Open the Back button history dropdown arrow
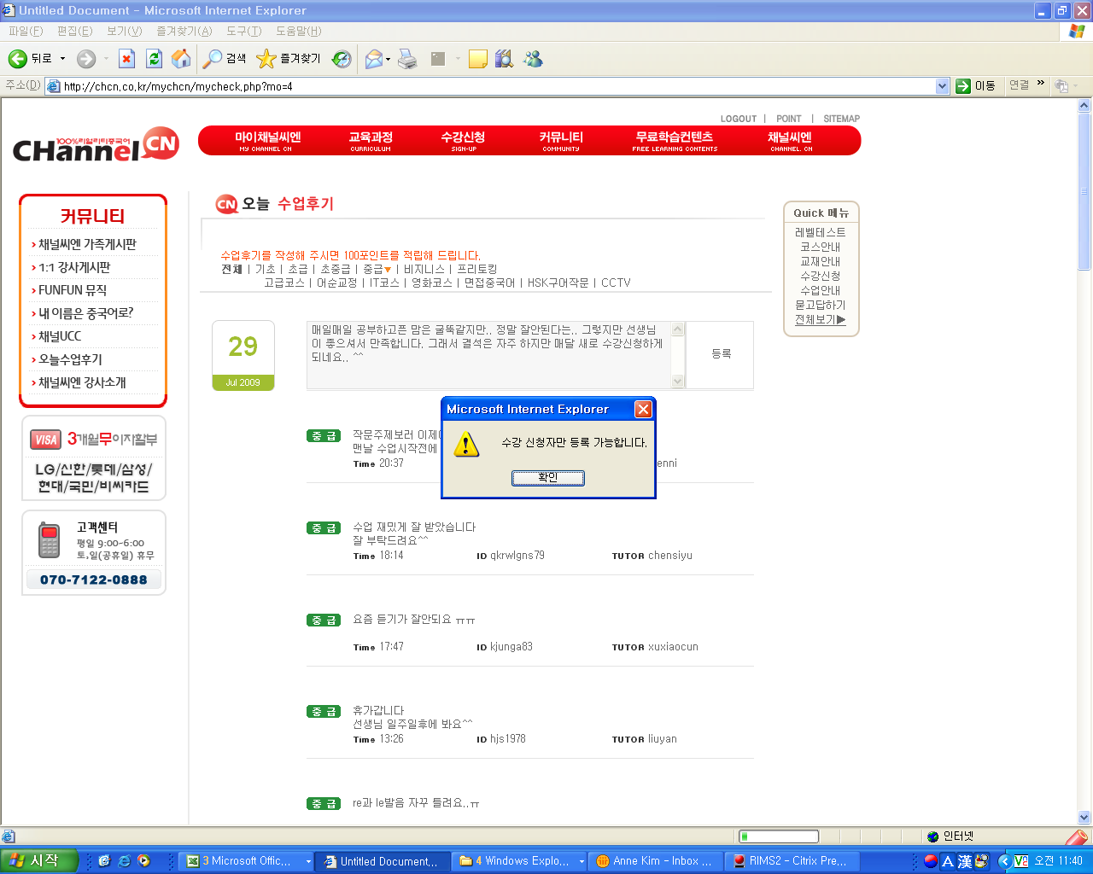Image resolution: width=1093 pixels, height=874 pixels. pyautogui.click(x=62, y=59)
